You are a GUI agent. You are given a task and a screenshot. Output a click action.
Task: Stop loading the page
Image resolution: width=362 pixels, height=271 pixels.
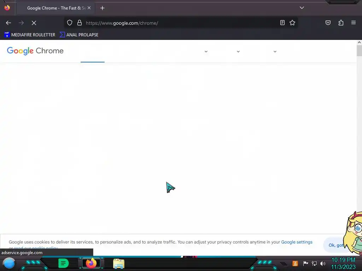point(34,23)
